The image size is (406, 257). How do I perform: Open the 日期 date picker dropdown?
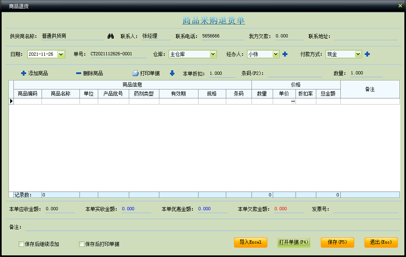point(61,54)
